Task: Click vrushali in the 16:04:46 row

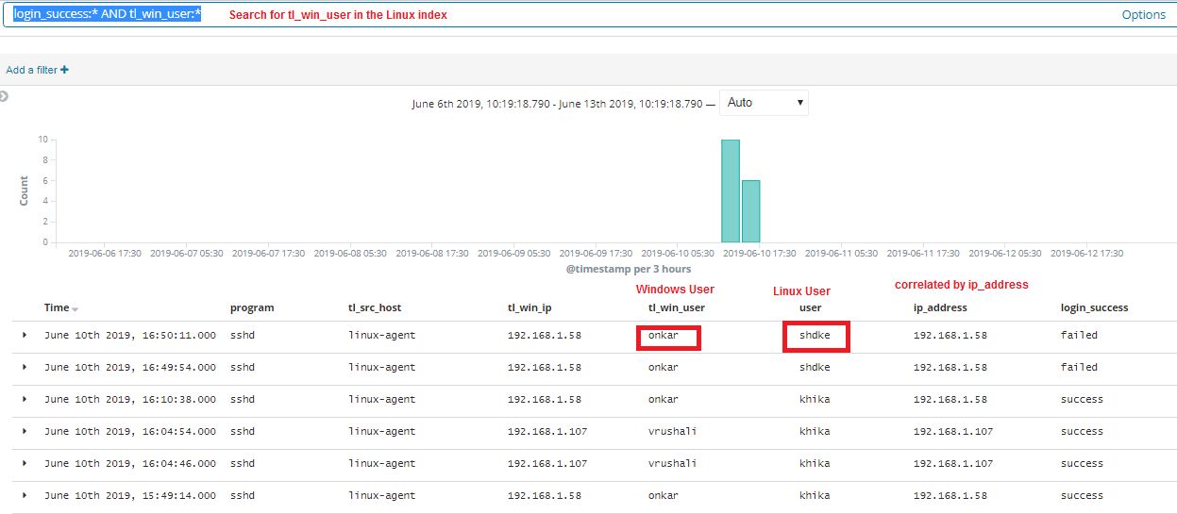Action: point(673,464)
